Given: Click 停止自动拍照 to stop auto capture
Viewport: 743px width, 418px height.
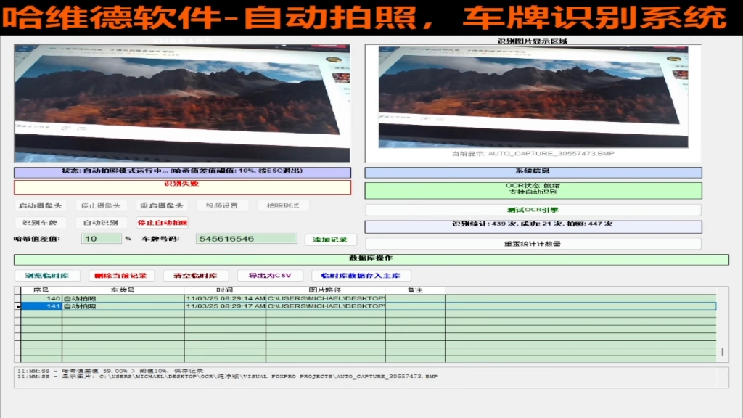Looking at the screenshot, I should 161,222.
